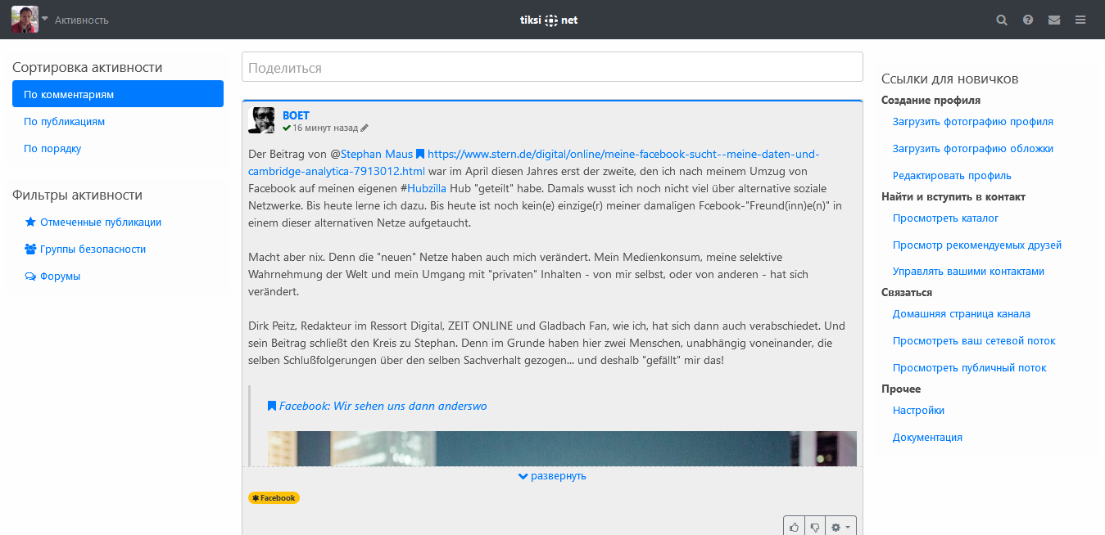Viewport: 1105px width, 535px height.
Task: Click the tiksi net site logo
Action: pyautogui.click(x=550, y=20)
